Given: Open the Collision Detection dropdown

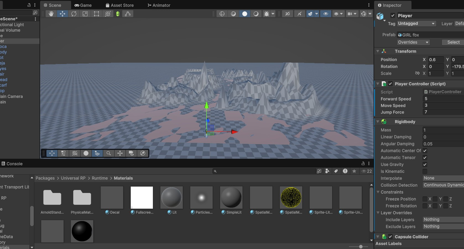Looking at the screenshot, I should coord(443,185).
